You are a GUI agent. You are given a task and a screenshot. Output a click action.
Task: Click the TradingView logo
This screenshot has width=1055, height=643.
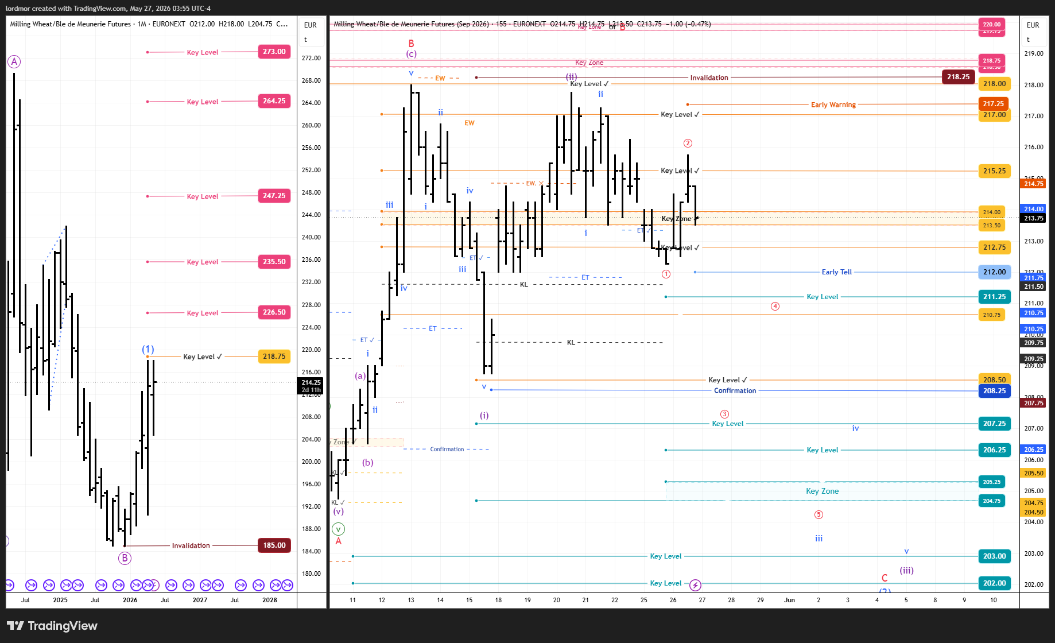coord(52,626)
